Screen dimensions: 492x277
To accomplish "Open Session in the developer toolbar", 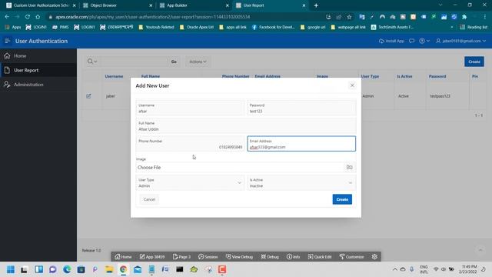I will pos(208,257).
